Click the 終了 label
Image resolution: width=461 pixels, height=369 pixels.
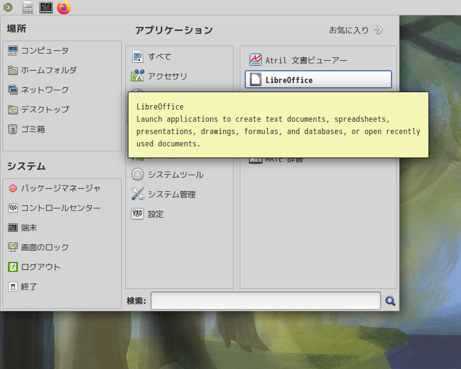click(x=29, y=287)
